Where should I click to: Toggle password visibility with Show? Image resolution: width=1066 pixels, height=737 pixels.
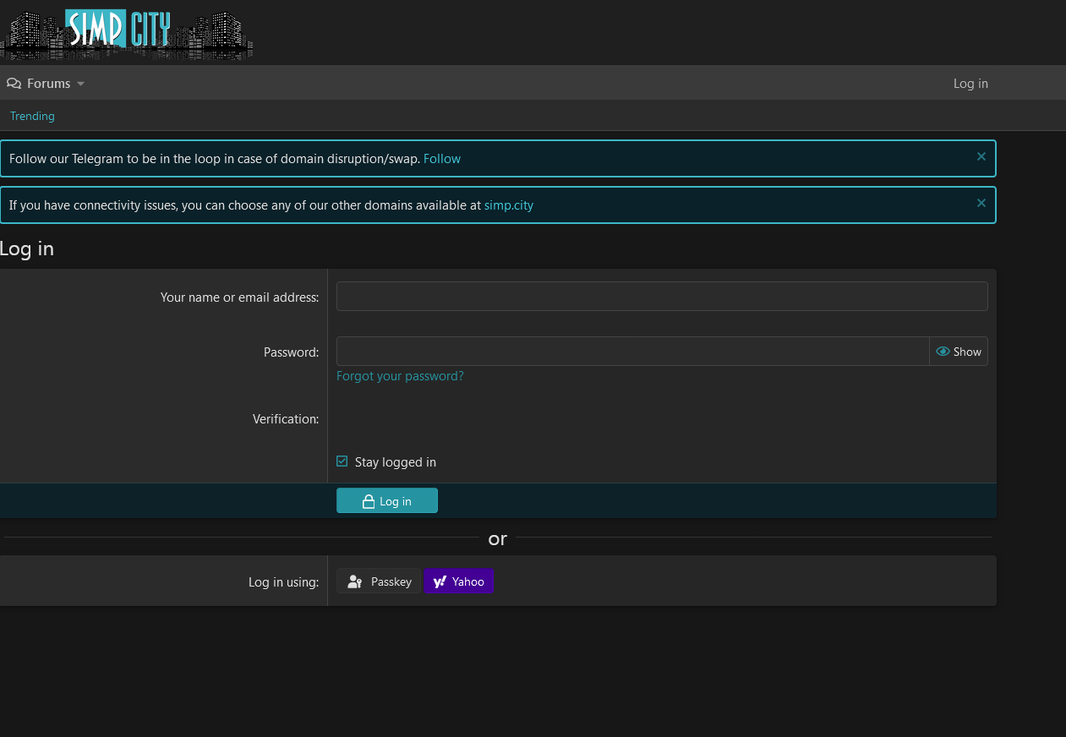pyautogui.click(x=959, y=352)
